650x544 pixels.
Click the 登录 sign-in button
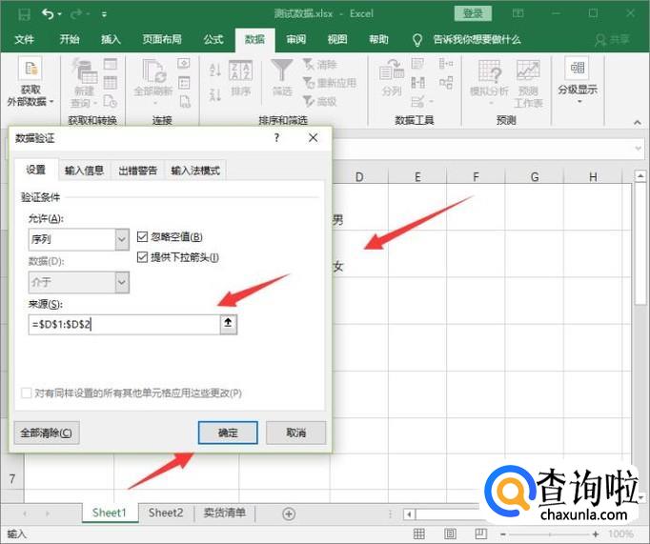click(473, 13)
